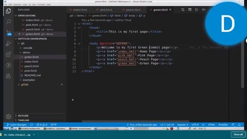Open the Search view in activity bar
247x139 pixels.
pyautogui.click(x=8, y=22)
